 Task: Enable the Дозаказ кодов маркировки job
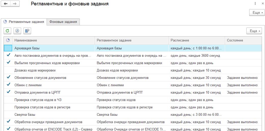[x=8, y=70]
